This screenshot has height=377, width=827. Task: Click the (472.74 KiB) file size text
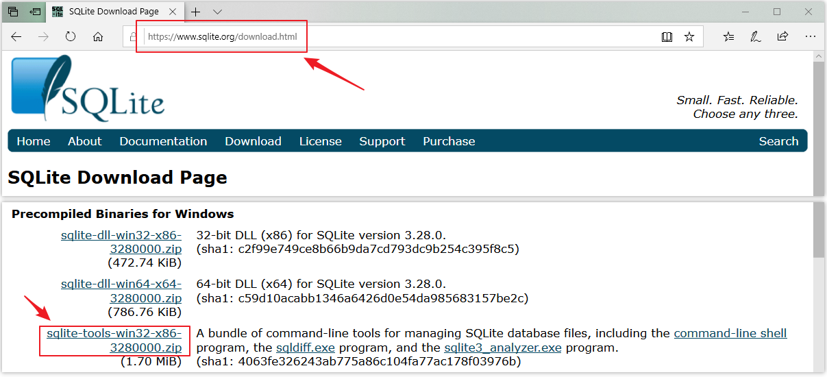point(145,263)
